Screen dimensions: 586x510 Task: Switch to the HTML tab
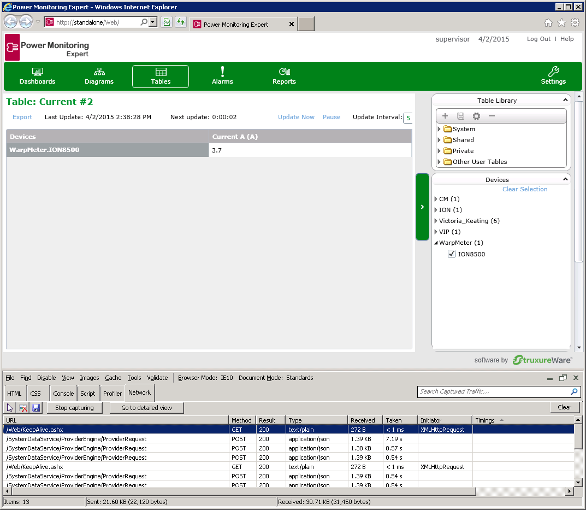tap(14, 393)
